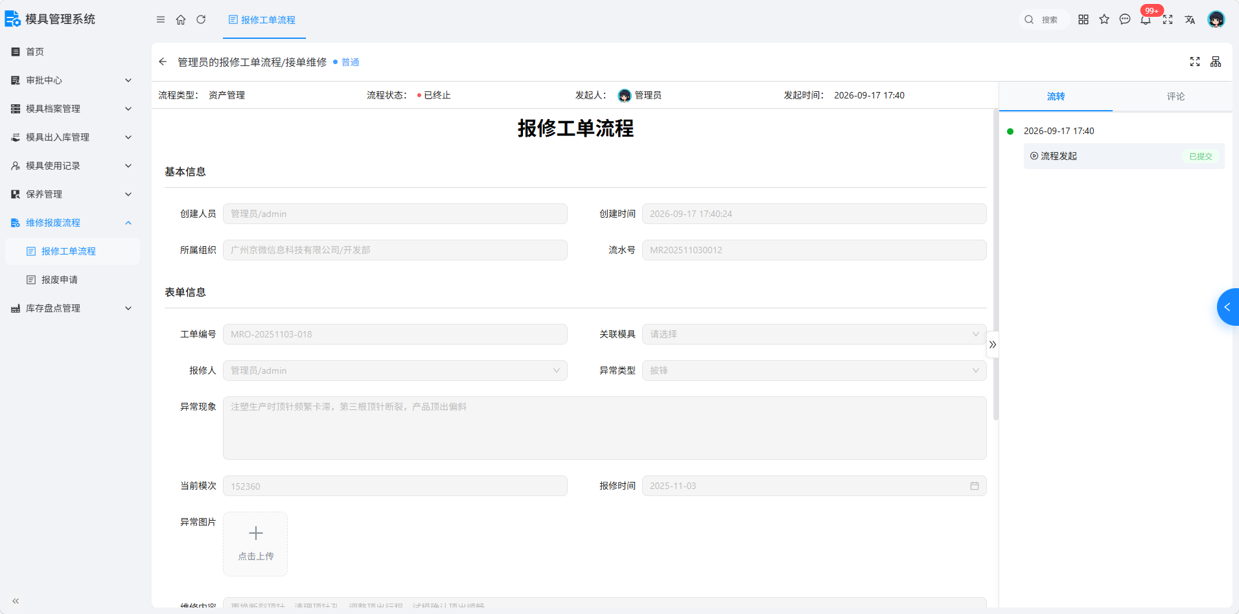Viewport: 1239px width, 614px height.
Task: Open 首页 in the sidebar
Action: click(x=73, y=52)
